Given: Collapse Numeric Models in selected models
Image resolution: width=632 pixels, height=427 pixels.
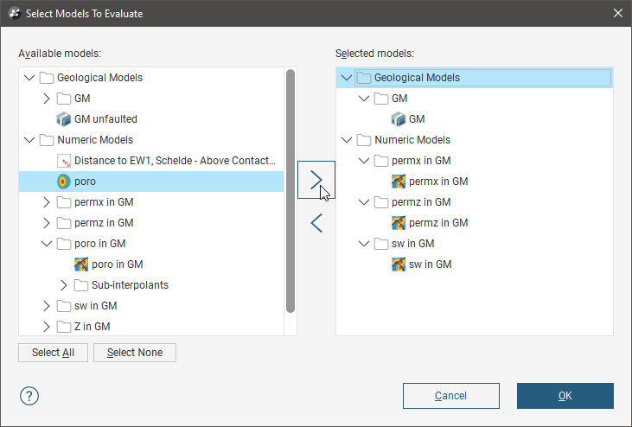Looking at the screenshot, I should (348, 140).
